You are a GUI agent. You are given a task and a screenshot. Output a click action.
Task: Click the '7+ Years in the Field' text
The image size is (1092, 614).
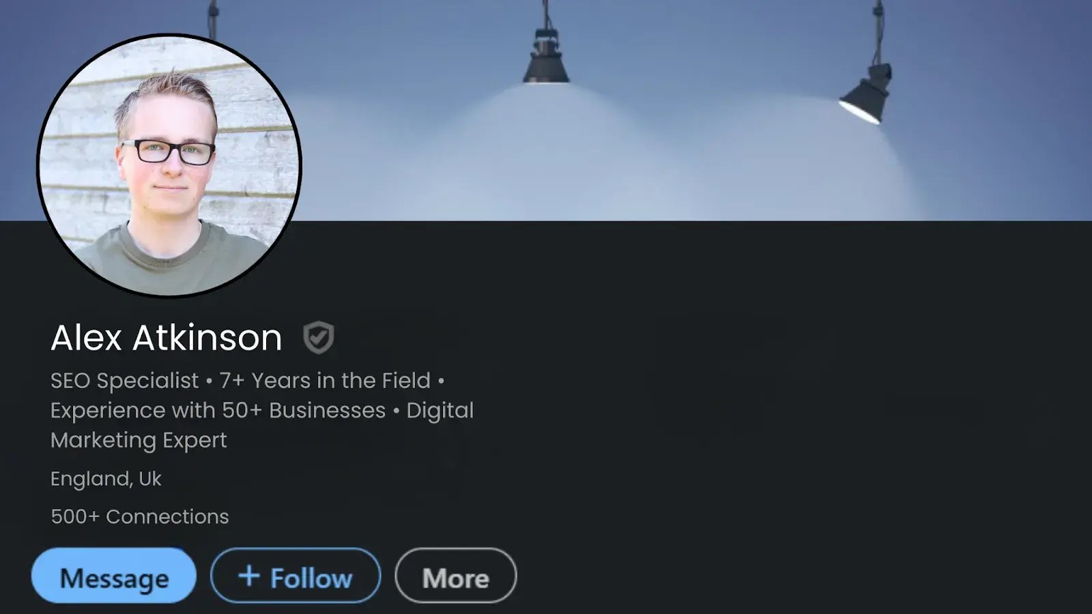pyautogui.click(x=325, y=380)
